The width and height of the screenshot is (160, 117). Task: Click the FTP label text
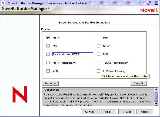tap(105, 38)
